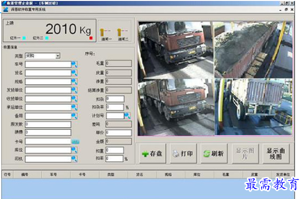Click the 2010 Kg weight readout
The image size is (303, 199).
pyautogui.click(x=68, y=29)
